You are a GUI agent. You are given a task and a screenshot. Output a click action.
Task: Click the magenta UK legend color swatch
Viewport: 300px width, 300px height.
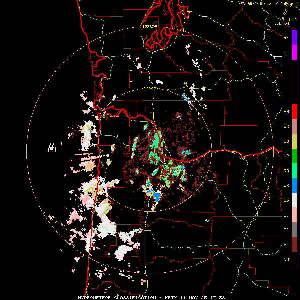point(294,52)
